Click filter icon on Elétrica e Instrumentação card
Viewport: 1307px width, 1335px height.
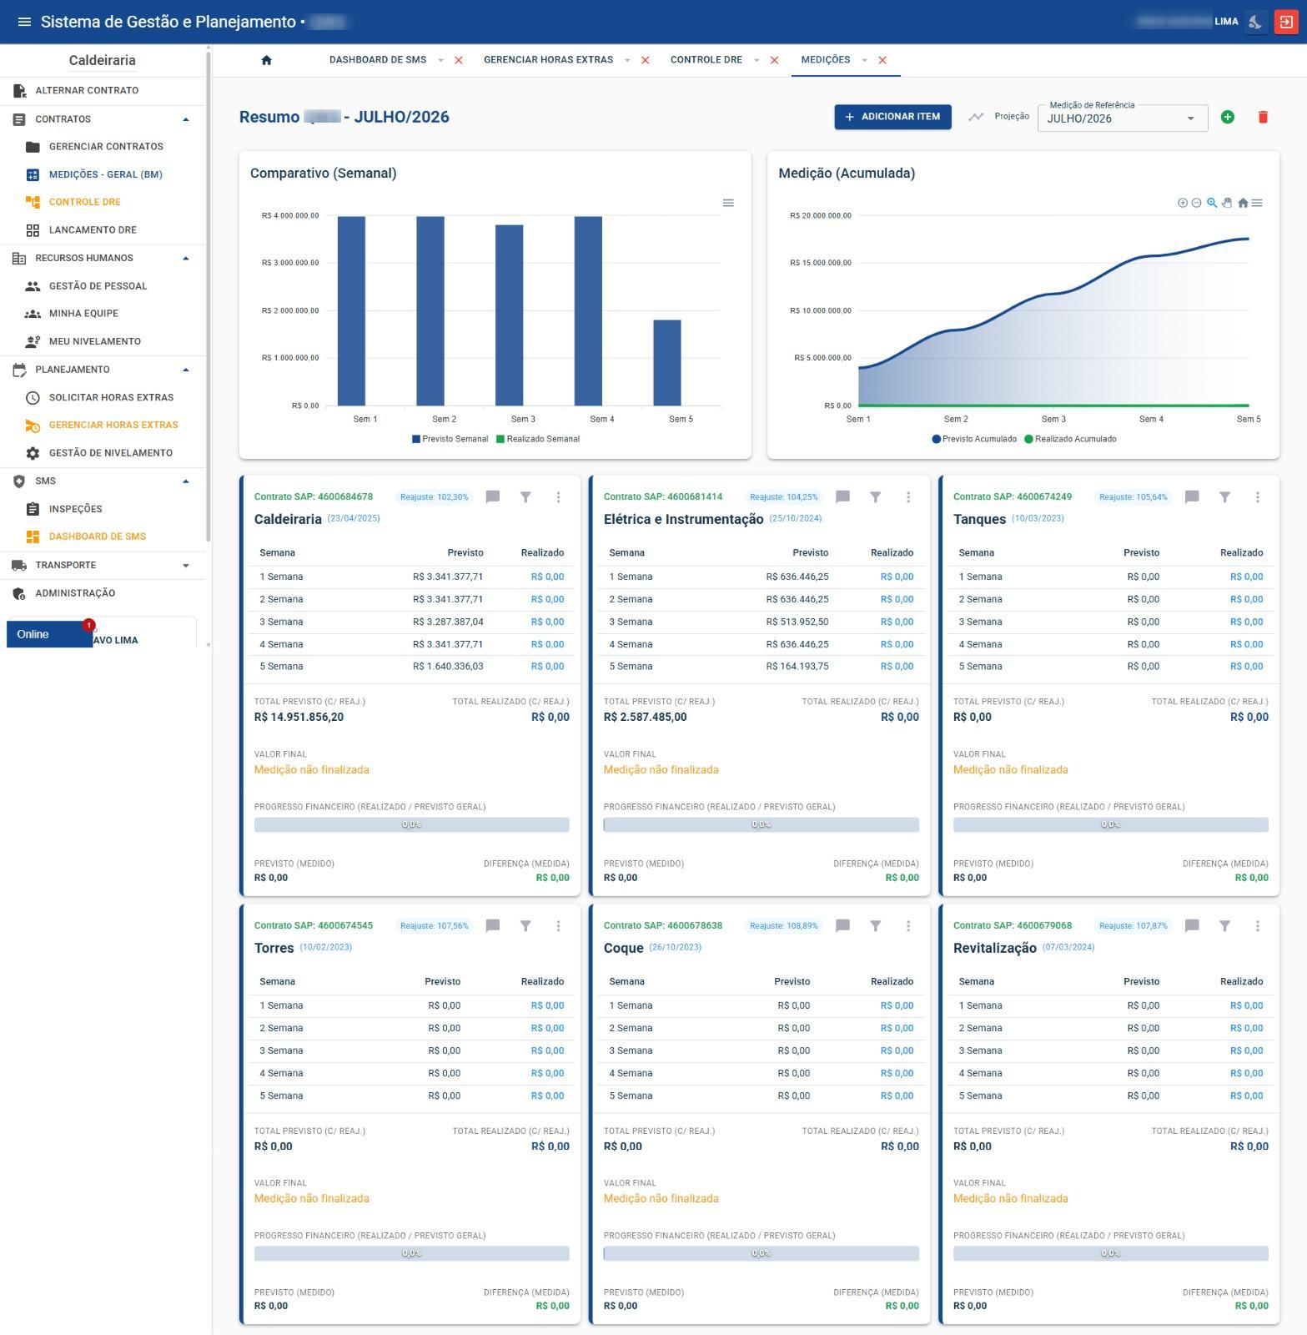tap(875, 497)
